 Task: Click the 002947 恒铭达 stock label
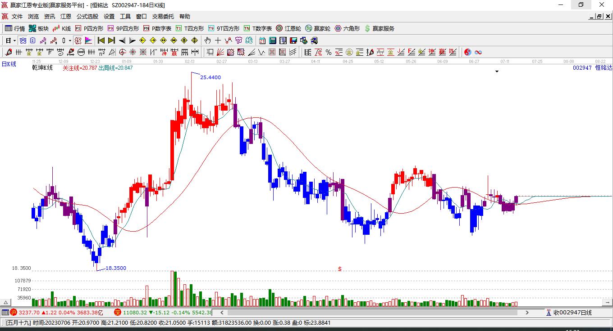click(593, 67)
